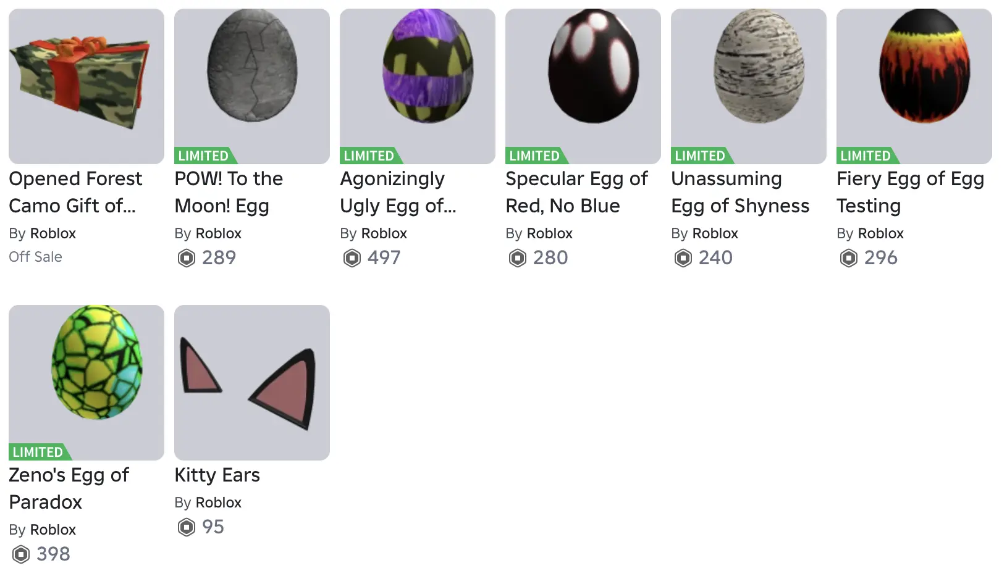Click the Fiery Egg of Egg Testing title
The width and height of the screenshot is (1007, 584).
coord(910,192)
